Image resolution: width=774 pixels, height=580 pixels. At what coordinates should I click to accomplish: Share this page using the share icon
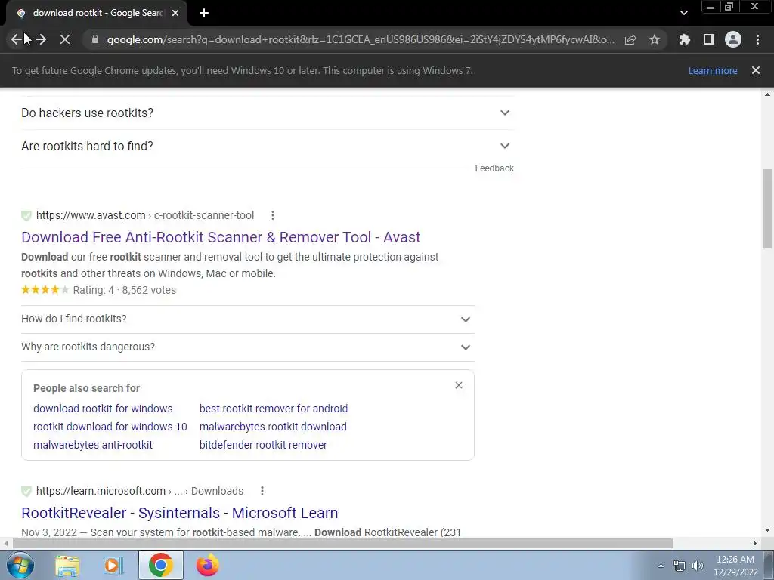(x=630, y=40)
